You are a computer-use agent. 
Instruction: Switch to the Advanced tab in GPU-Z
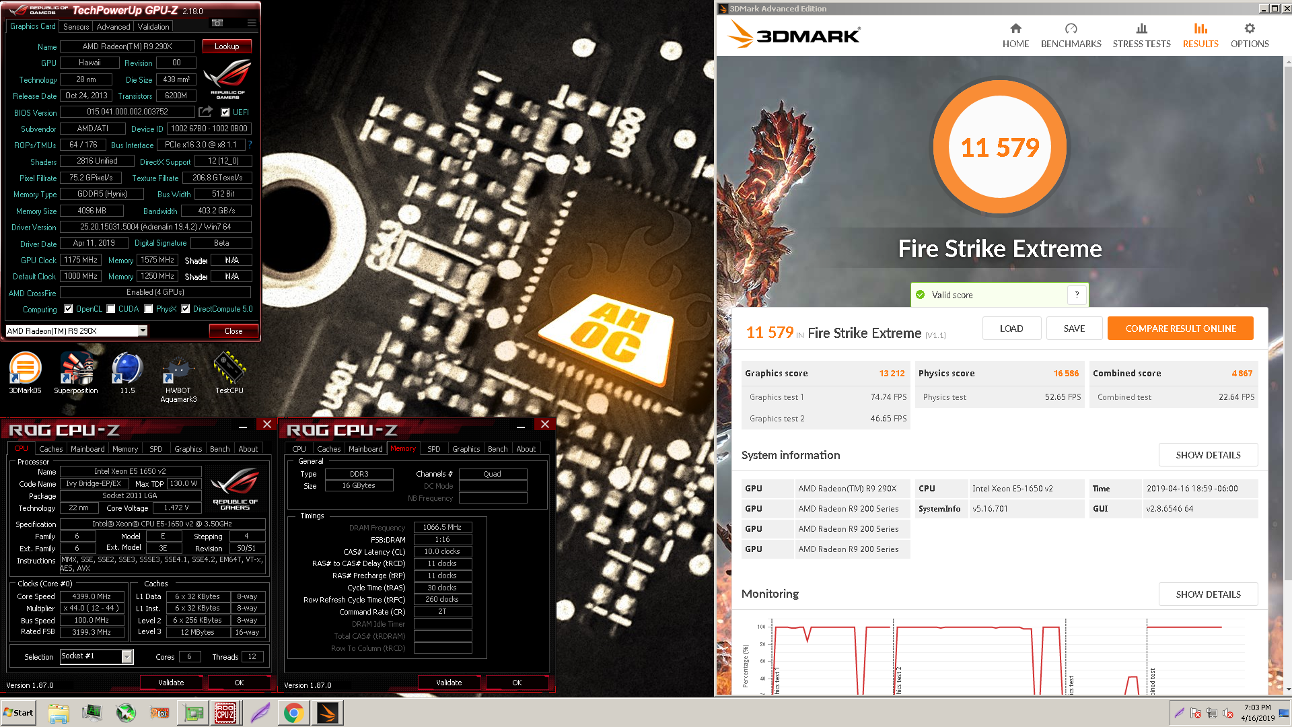(113, 27)
